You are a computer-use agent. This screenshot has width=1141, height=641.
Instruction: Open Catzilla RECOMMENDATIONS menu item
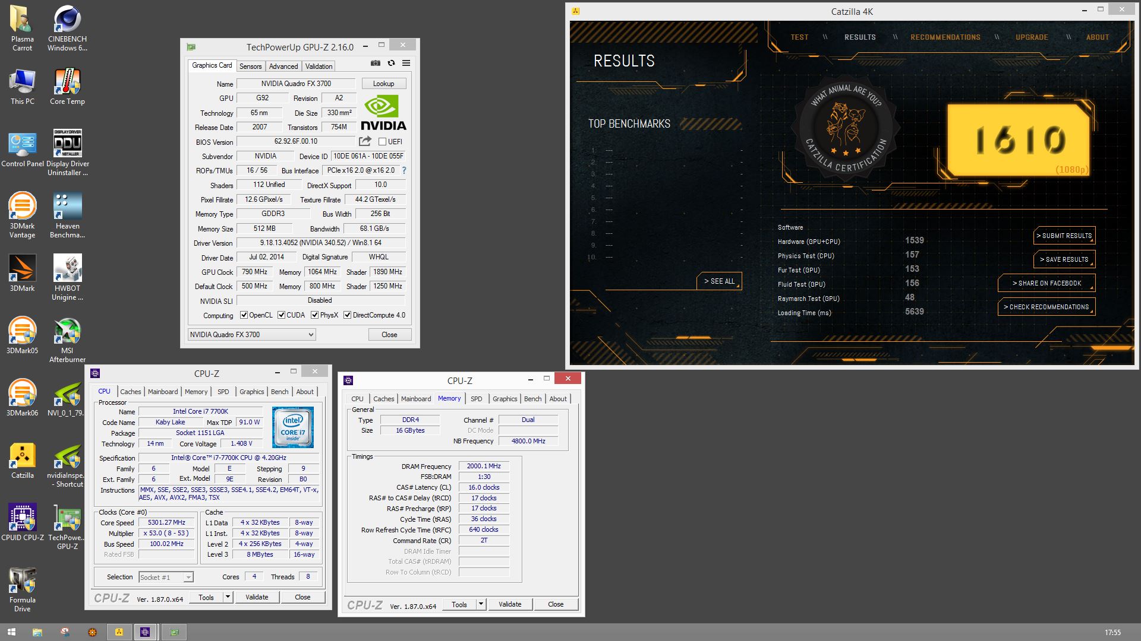(x=945, y=37)
